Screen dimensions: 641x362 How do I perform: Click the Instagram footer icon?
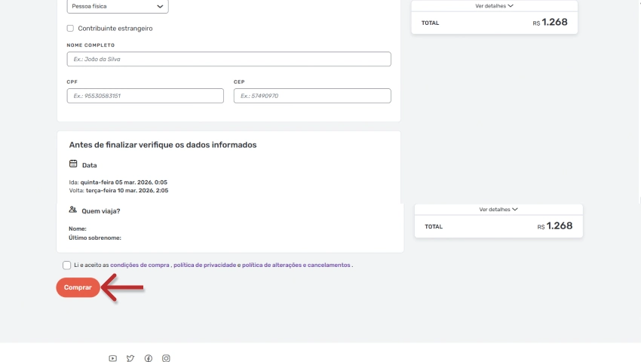tap(167, 358)
